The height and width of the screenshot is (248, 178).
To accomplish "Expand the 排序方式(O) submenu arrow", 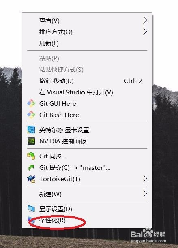I will 145,32.
